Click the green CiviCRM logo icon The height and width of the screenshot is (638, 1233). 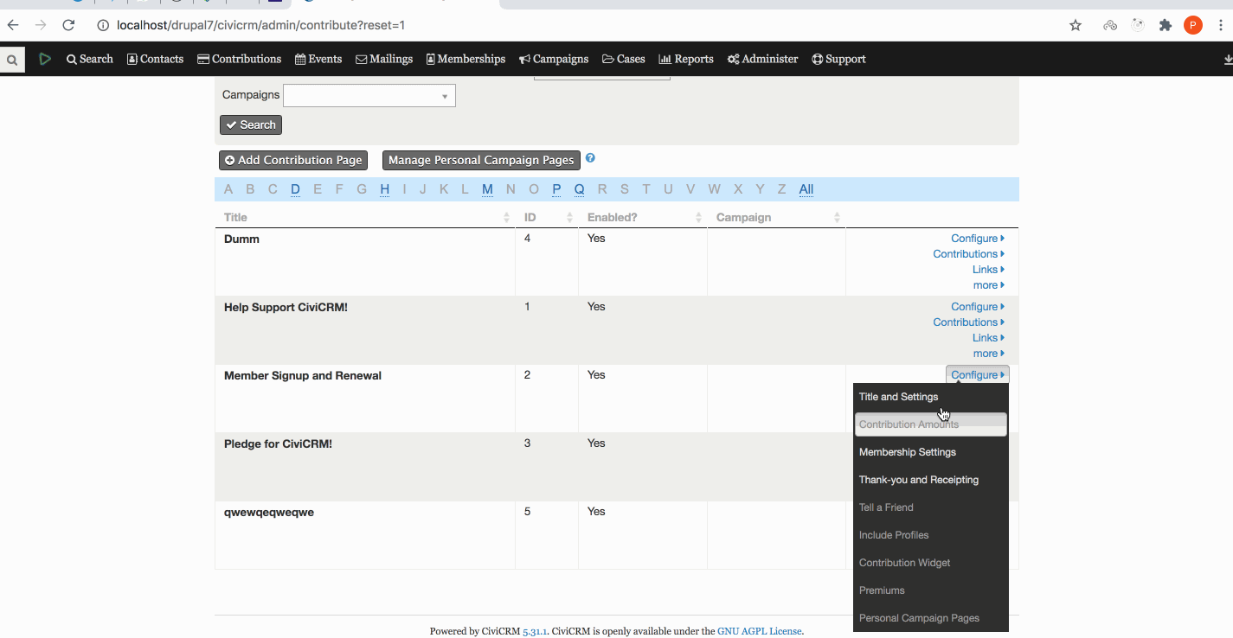[45, 59]
